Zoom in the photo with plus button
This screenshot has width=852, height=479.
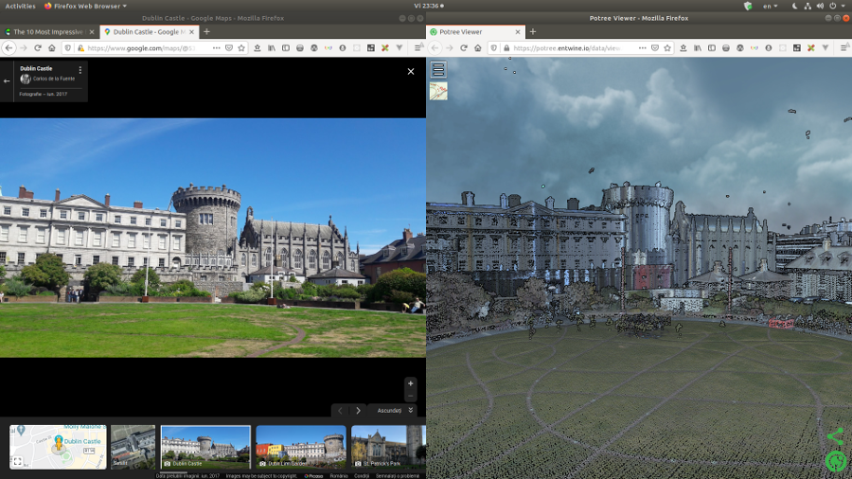(410, 383)
